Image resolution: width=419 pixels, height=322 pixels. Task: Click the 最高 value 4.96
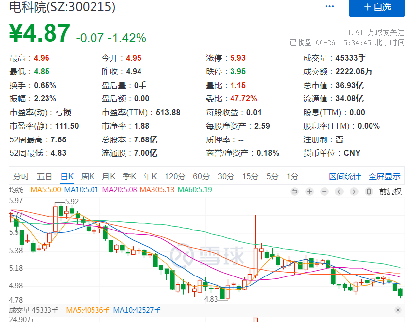click(42, 58)
